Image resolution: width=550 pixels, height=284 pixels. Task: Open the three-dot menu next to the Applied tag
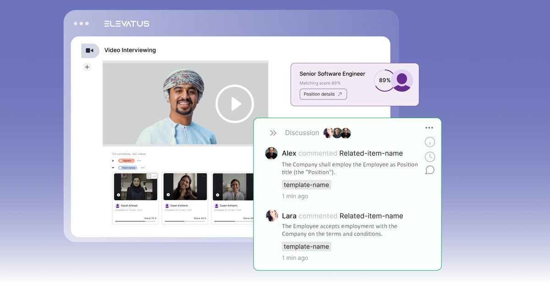tap(139, 160)
